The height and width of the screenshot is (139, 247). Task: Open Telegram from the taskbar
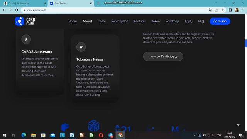[x=111, y=135]
